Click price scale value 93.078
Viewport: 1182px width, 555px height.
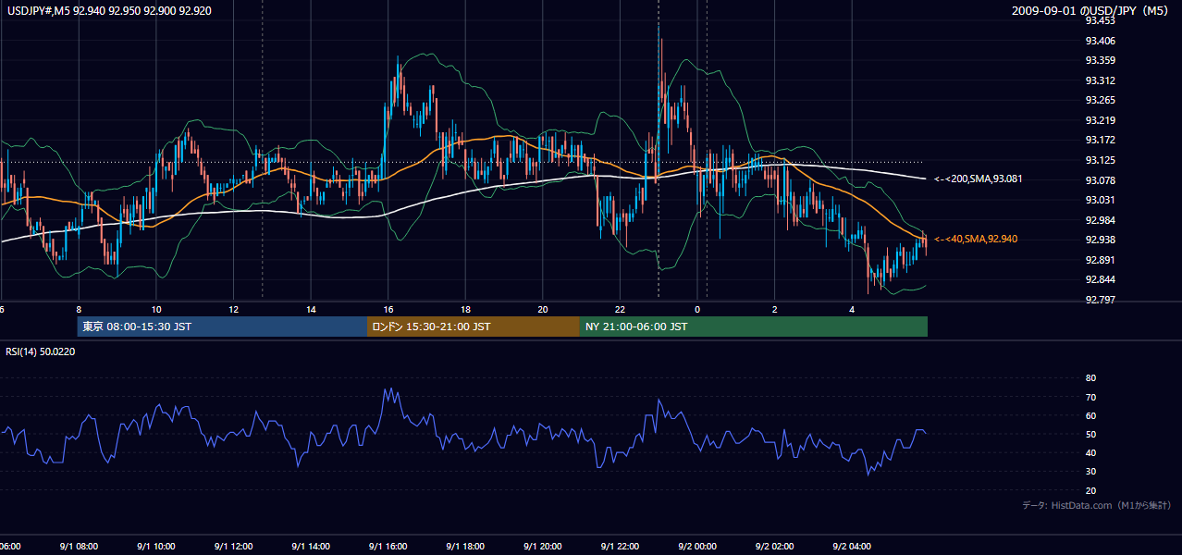click(1100, 180)
